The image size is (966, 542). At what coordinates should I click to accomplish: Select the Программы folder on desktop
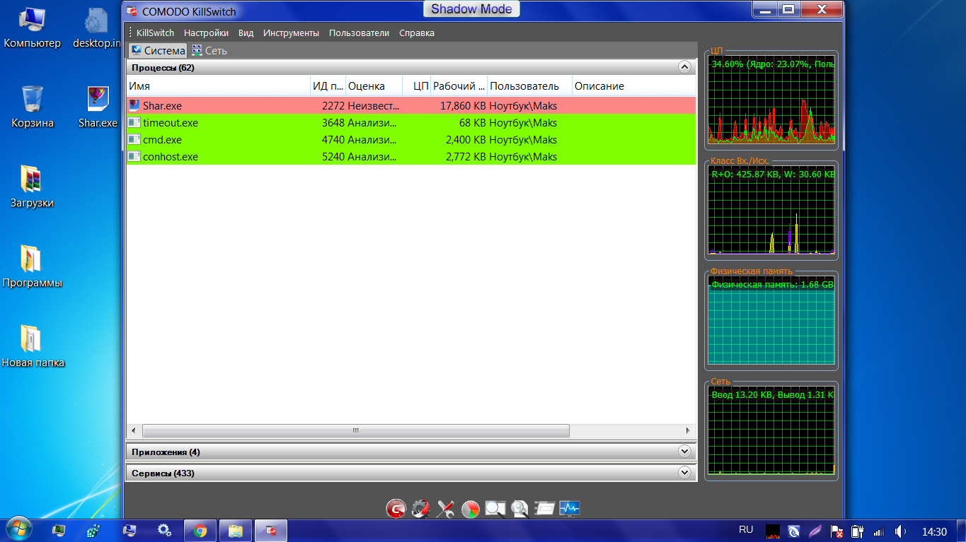(33, 267)
